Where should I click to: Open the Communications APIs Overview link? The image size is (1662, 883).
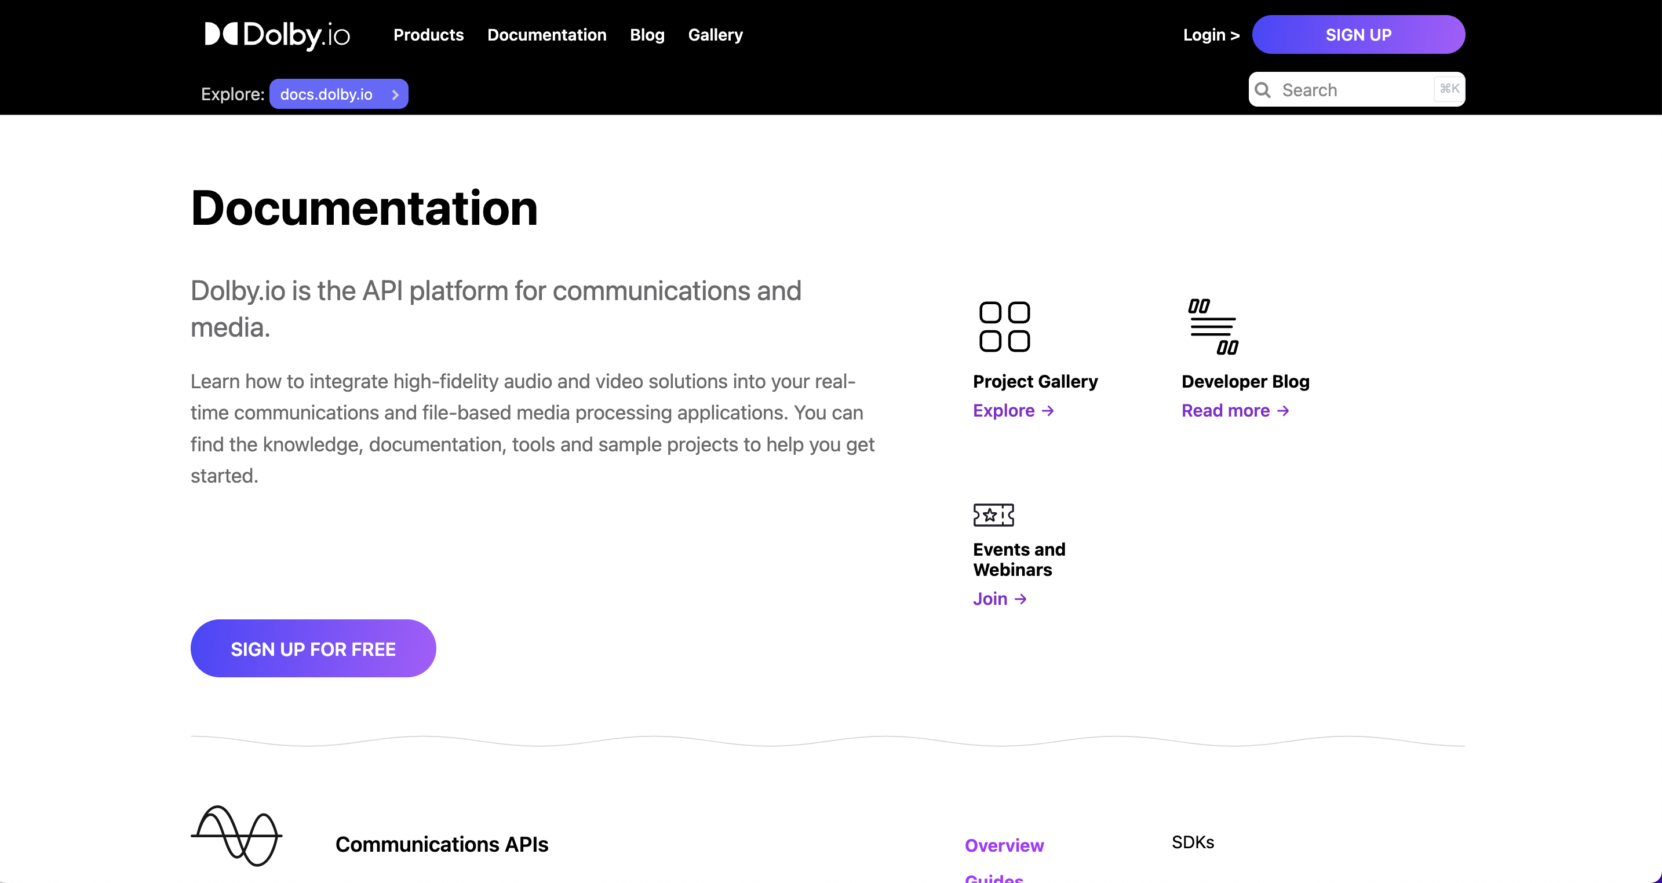coord(1004,845)
